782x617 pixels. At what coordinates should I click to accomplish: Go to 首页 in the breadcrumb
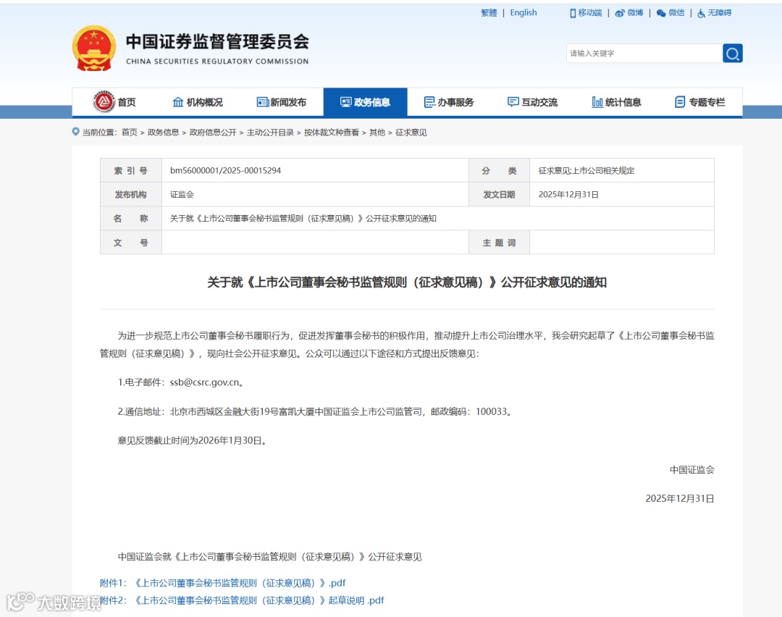pos(129,133)
